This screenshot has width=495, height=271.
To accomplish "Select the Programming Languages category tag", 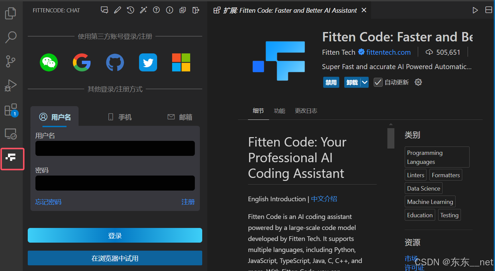I will click(x=437, y=157).
